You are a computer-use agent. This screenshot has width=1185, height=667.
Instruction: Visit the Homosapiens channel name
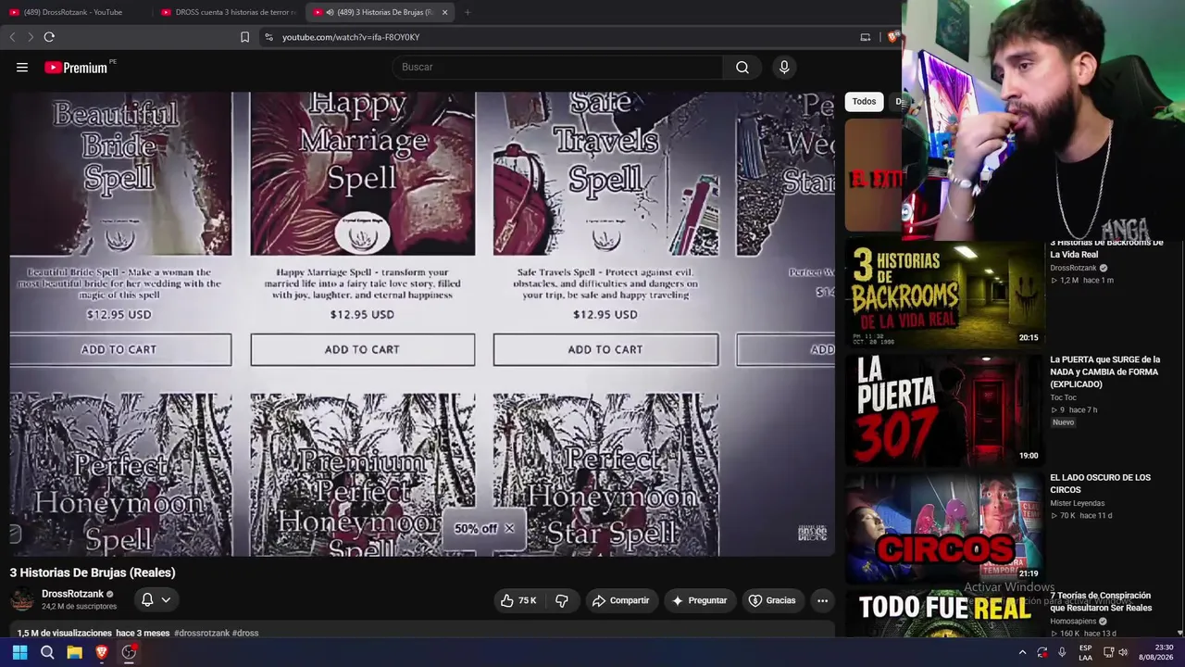pyautogui.click(x=1073, y=621)
